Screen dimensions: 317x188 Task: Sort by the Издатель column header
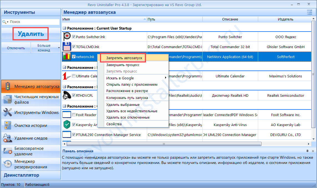pos(285,19)
